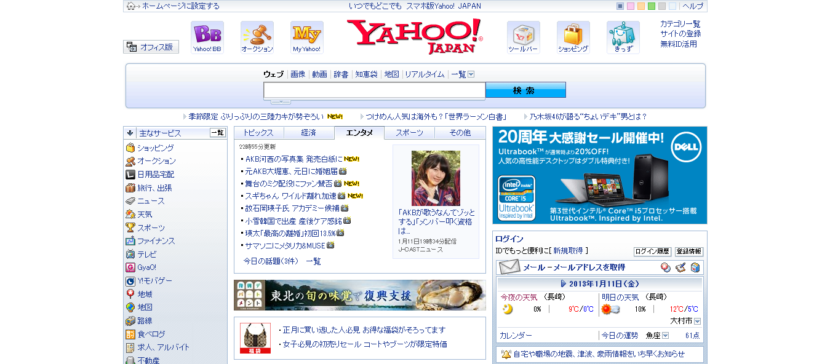
Task: Select the リアルタイム search category
Action: click(425, 74)
